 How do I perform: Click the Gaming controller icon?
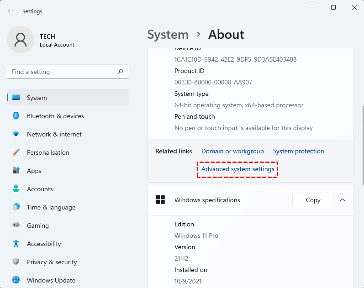[16, 225]
